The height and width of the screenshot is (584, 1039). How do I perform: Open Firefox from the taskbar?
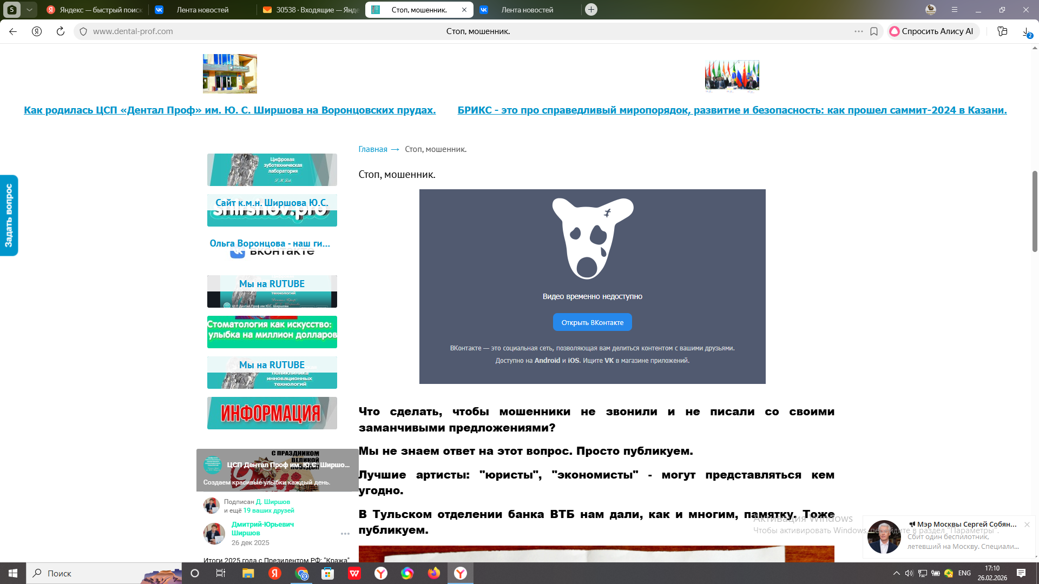coord(434,573)
